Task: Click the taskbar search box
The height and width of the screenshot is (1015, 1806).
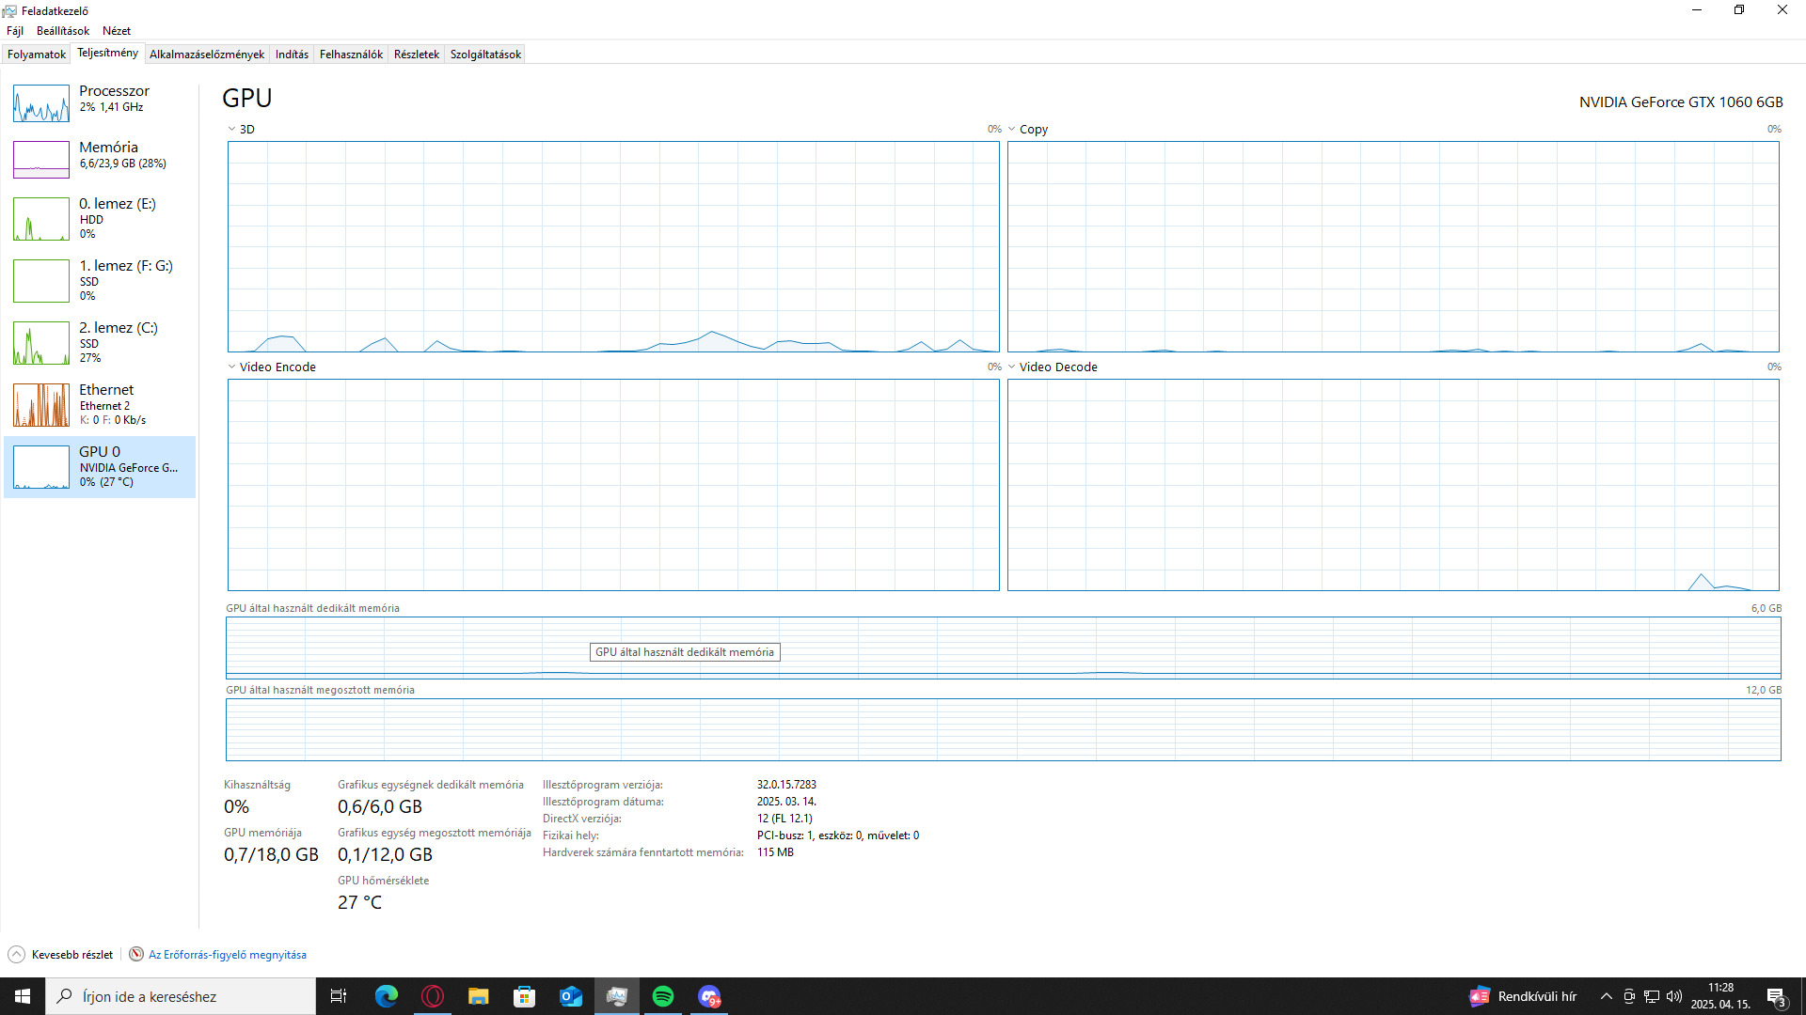Action: pyautogui.click(x=181, y=996)
